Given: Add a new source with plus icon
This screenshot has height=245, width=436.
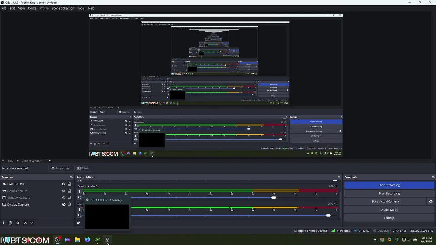Looking at the screenshot, I should click(3, 223).
